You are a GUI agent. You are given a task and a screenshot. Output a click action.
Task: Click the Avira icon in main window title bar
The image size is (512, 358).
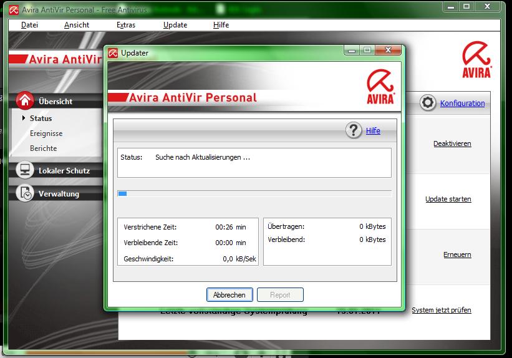(x=14, y=10)
